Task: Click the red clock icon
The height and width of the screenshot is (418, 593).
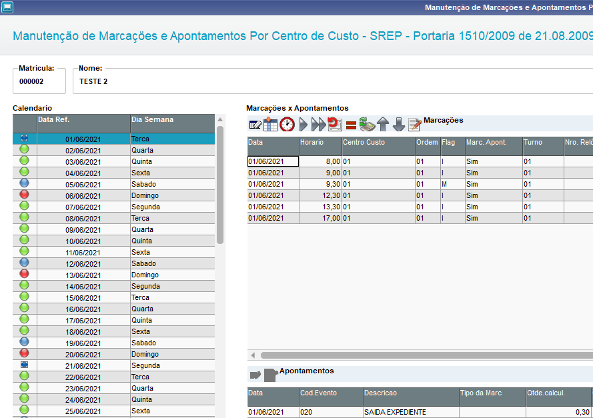Action: [287, 124]
